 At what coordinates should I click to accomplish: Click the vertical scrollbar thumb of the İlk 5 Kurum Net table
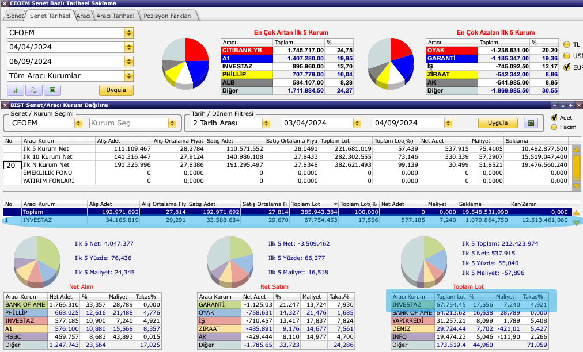576,168
